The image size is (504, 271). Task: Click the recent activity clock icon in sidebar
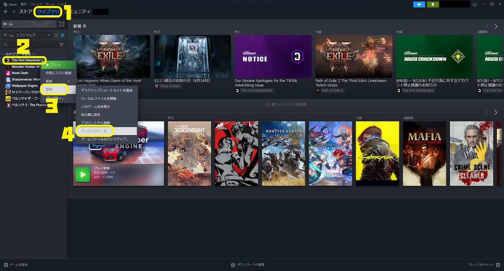tap(56, 35)
